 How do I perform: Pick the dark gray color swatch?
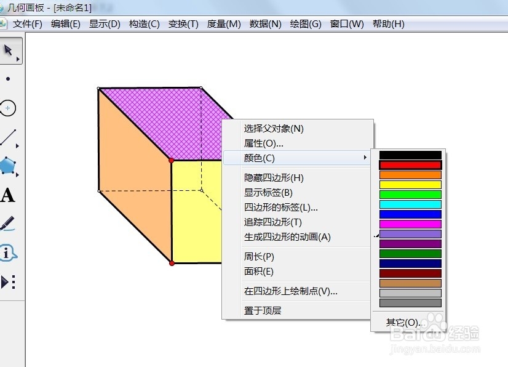coord(410,303)
